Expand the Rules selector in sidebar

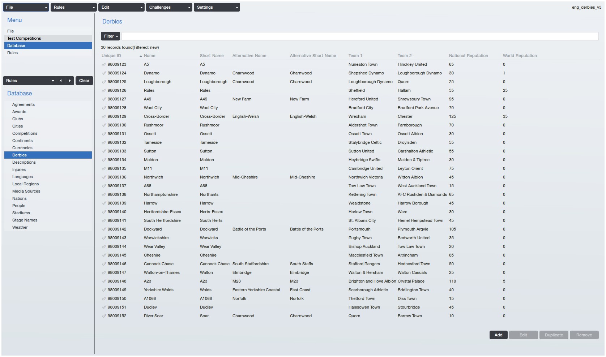pos(30,81)
